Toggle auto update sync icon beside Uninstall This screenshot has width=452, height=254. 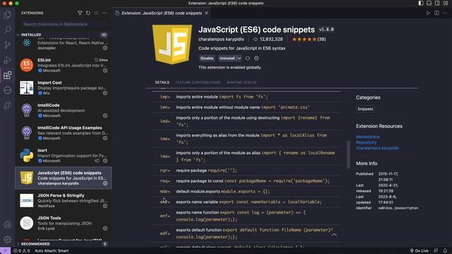[x=248, y=58]
